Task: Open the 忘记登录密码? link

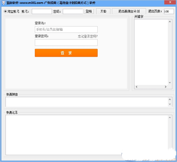Action: 88,36
